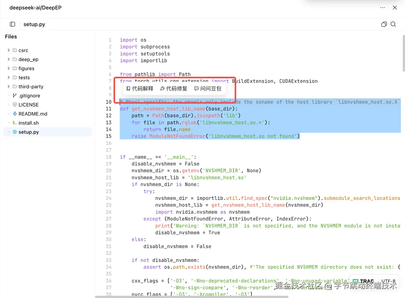
Task: Click the Files panel heading
Action: click(11, 37)
